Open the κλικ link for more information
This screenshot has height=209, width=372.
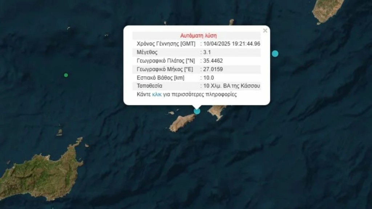(x=157, y=95)
